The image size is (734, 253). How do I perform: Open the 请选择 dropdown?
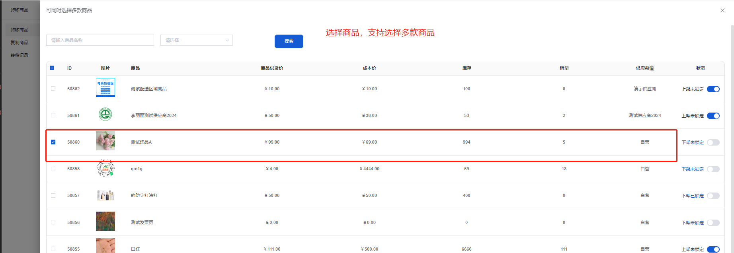[196, 40]
